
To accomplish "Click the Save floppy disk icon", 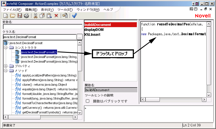I will coord(20,16).
